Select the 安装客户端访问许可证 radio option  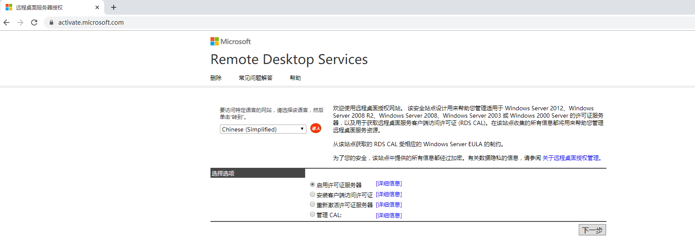(312, 195)
